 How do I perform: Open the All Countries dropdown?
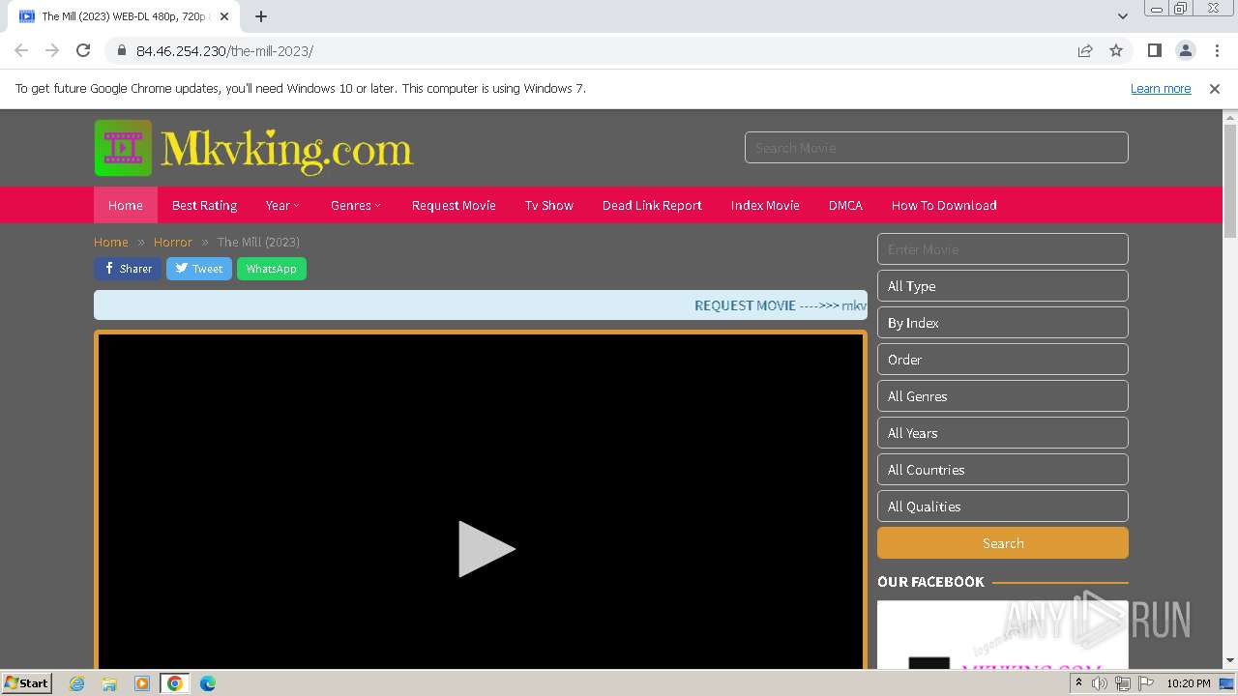click(x=1003, y=469)
